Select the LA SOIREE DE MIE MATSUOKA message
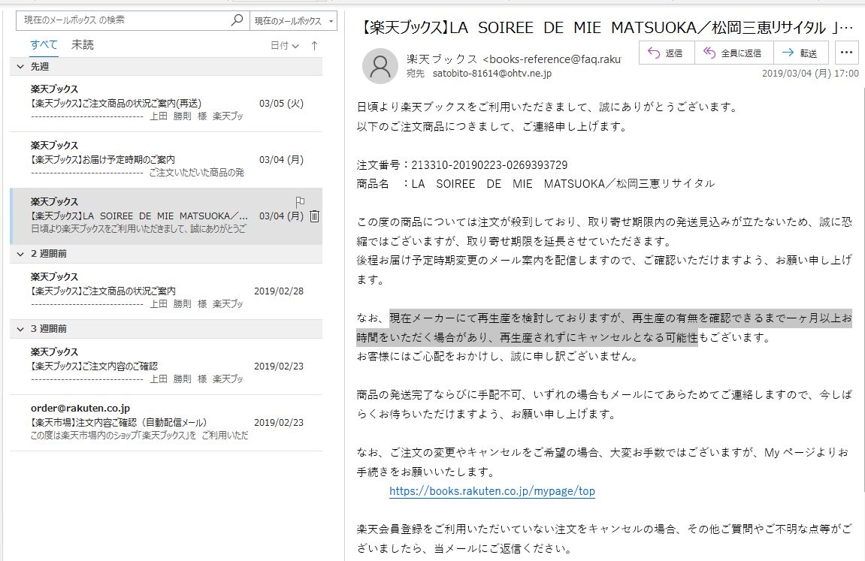The image size is (865, 561). pyautogui.click(x=166, y=216)
